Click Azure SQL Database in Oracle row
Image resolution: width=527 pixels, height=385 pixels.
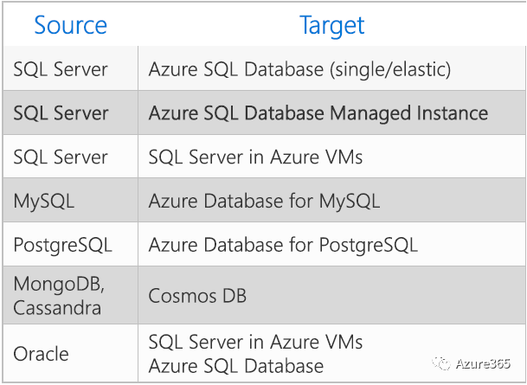[x=235, y=366]
